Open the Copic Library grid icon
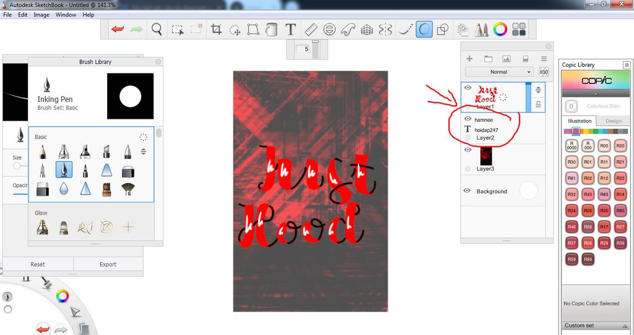Viewport: 634px width, 335px height. pos(519,30)
